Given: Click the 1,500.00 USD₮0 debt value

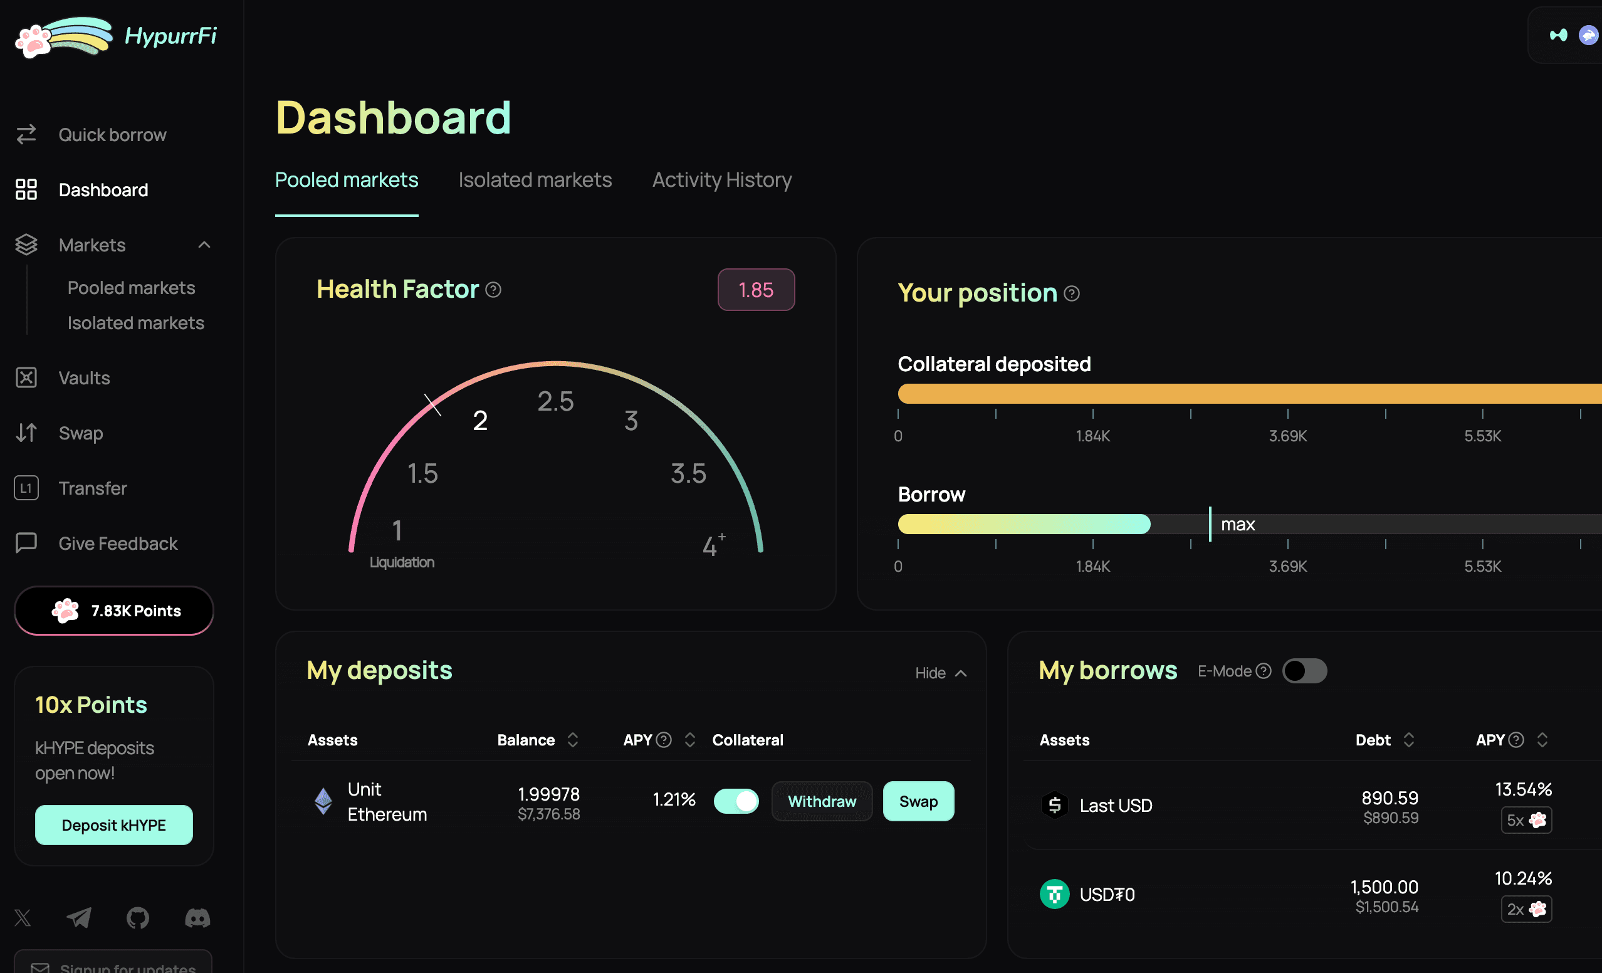Looking at the screenshot, I should [1384, 887].
